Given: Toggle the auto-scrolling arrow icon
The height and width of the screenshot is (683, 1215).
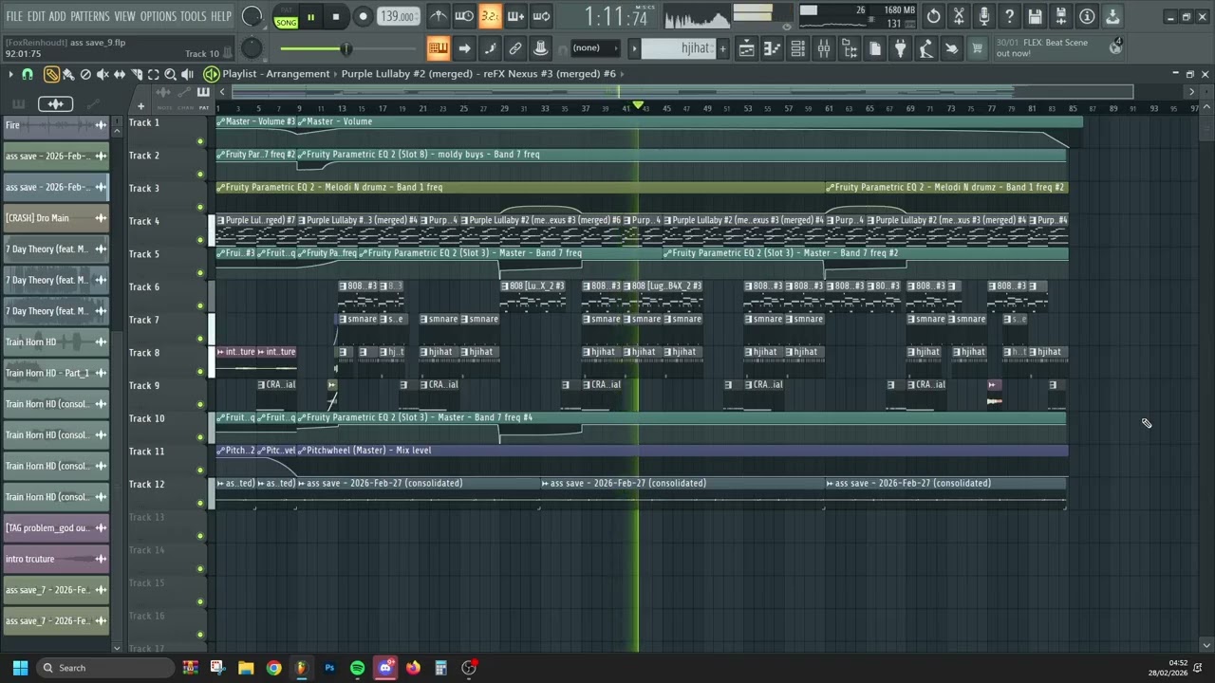Looking at the screenshot, I should [464, 48].
